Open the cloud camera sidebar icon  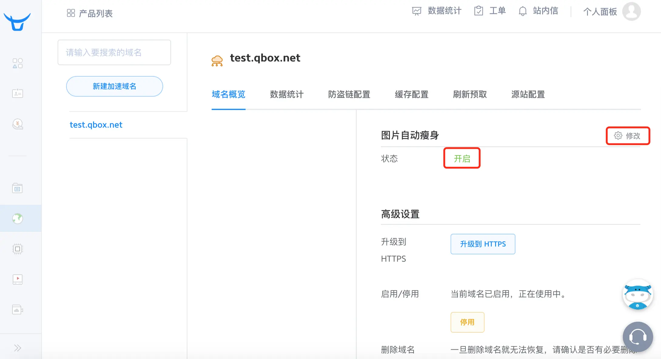point(18,310)
